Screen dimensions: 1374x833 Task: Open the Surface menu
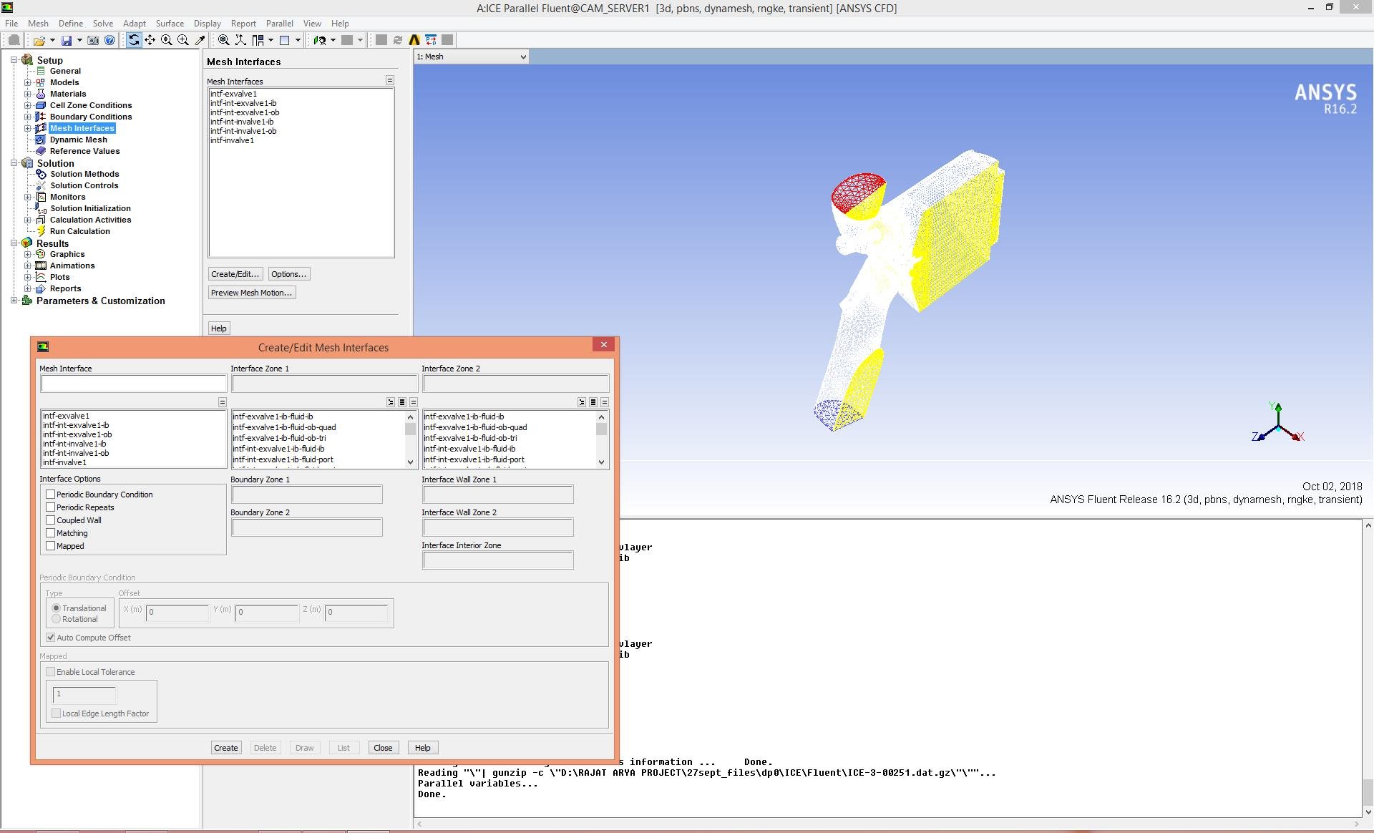click(170, 24)
